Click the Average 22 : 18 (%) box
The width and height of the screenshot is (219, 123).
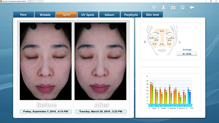coord(187,54)
